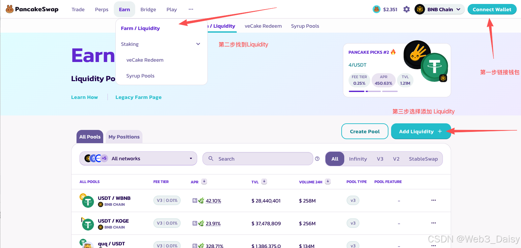Image resolution: width=521 pixels, height=248 pixels.
Task: Click the PancakeSwap bunny logo
Action: click(x=10, y=9)
